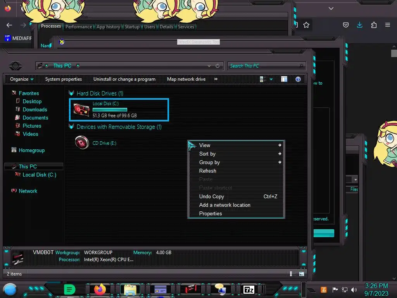The height and width of the screenshot is (298, 397).
Task: Select This PC in navigation tree
Action: (28, 166)
